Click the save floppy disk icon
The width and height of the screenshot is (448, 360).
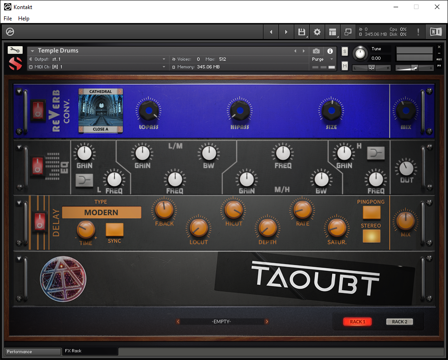point(302,32)
